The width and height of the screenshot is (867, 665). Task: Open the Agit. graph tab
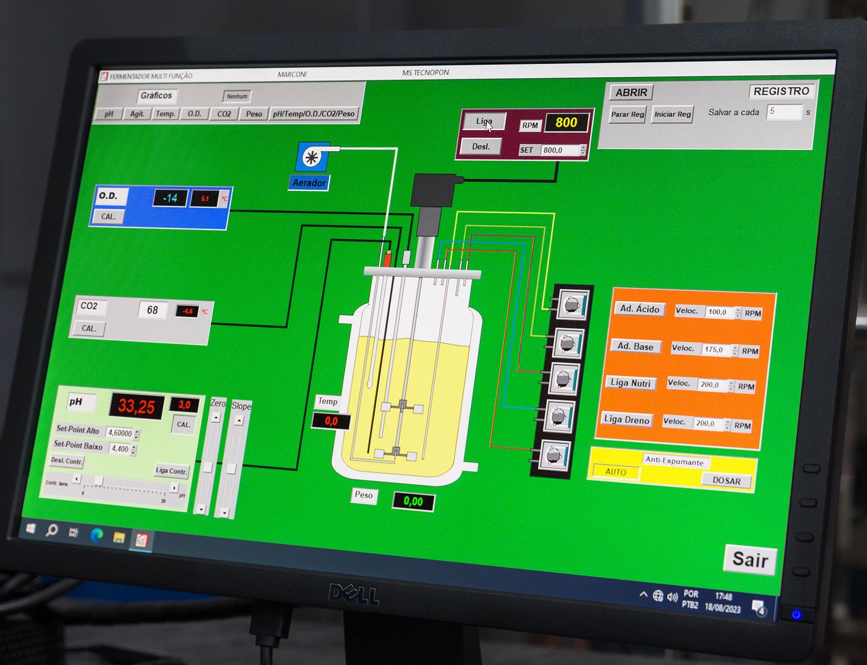(137, 114)
